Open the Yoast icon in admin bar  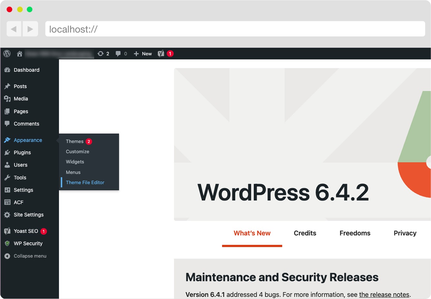[x=161, y=54]
